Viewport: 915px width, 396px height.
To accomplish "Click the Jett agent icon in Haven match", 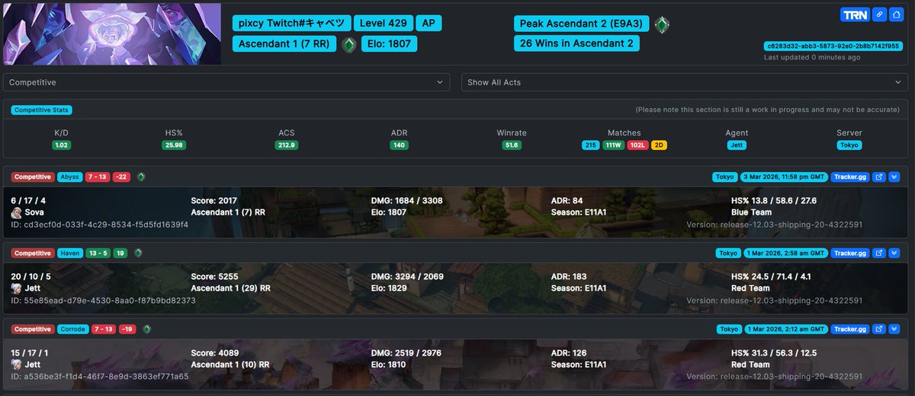I will pyautogui.click(x=16, y=289).
